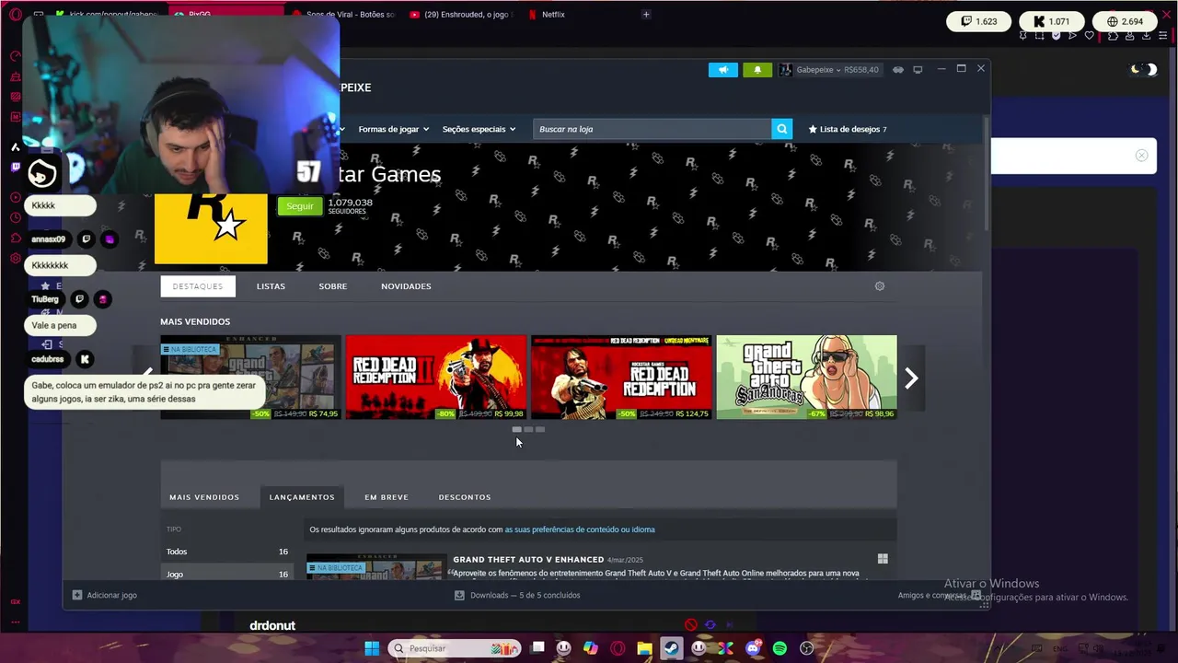Image resolution: width=1178 pixels, height=663 pixels.
Task: Open the Sobre tab
Action: (333, 286)
